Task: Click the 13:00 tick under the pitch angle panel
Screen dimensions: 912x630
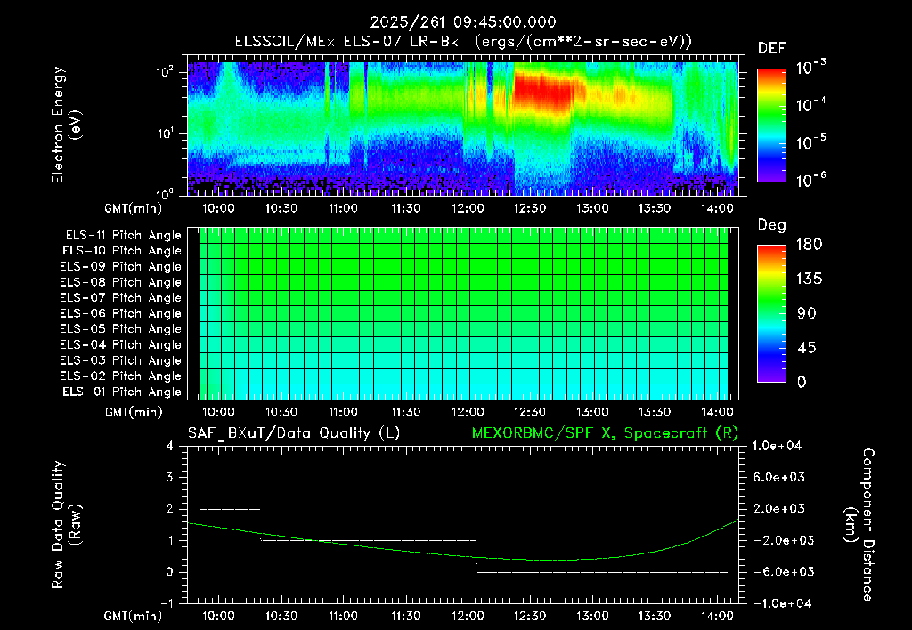Action: (x=592, y=412)
